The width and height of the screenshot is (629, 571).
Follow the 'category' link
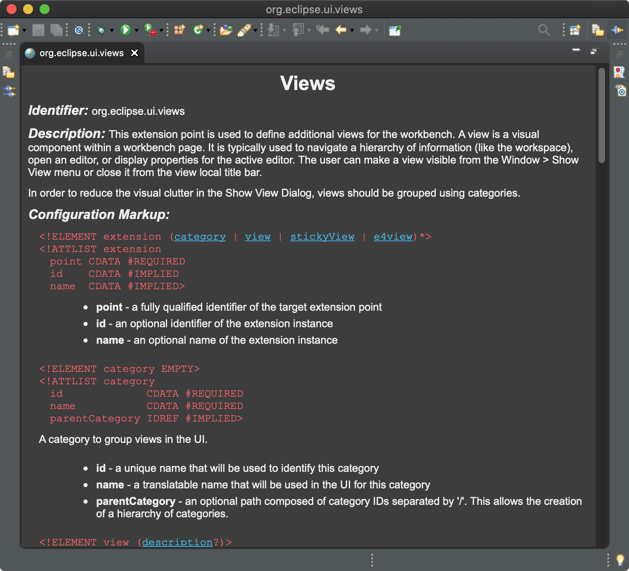(200, 237)
